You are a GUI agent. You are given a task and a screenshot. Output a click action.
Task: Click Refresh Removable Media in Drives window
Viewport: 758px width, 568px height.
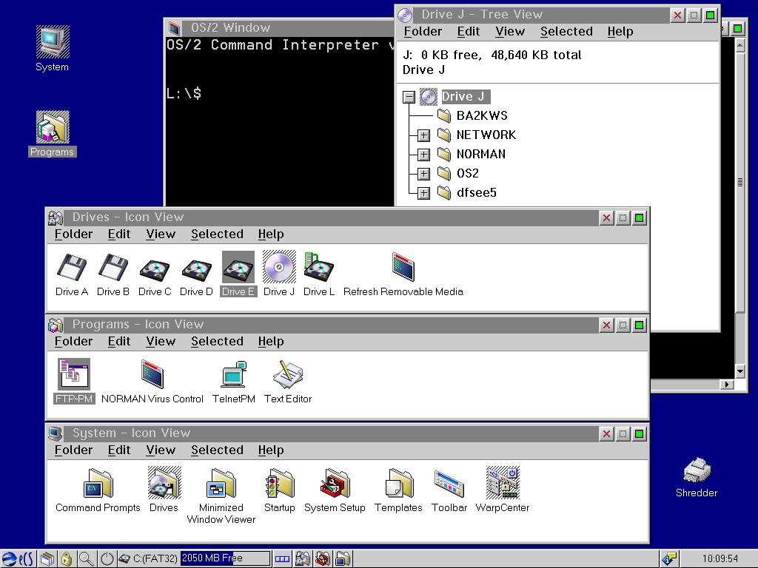click(402, 268)
